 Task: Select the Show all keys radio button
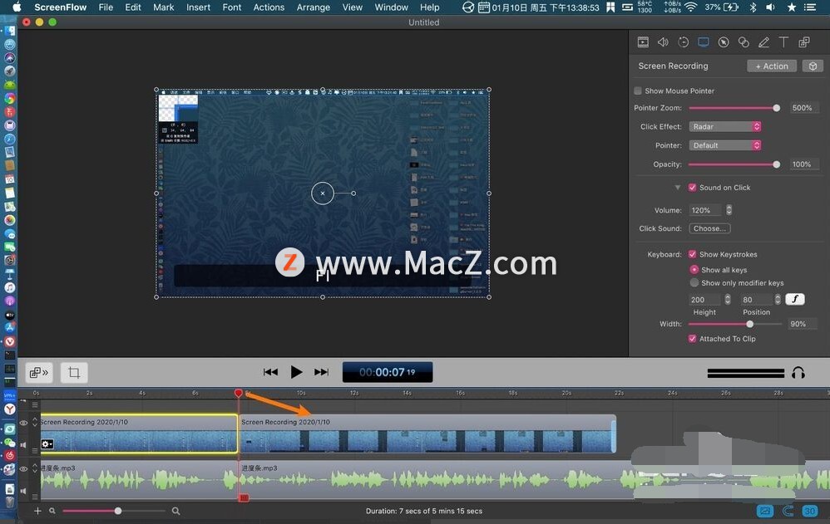[x=694, y=270]
